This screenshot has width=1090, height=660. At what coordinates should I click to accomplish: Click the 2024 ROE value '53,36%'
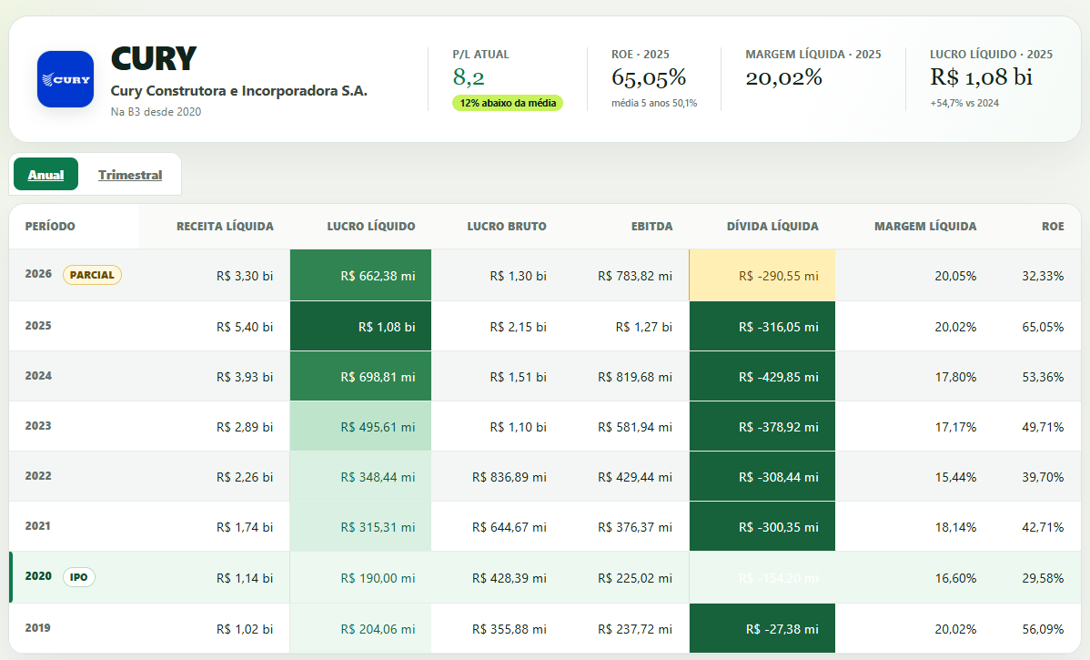[1043, 377]
